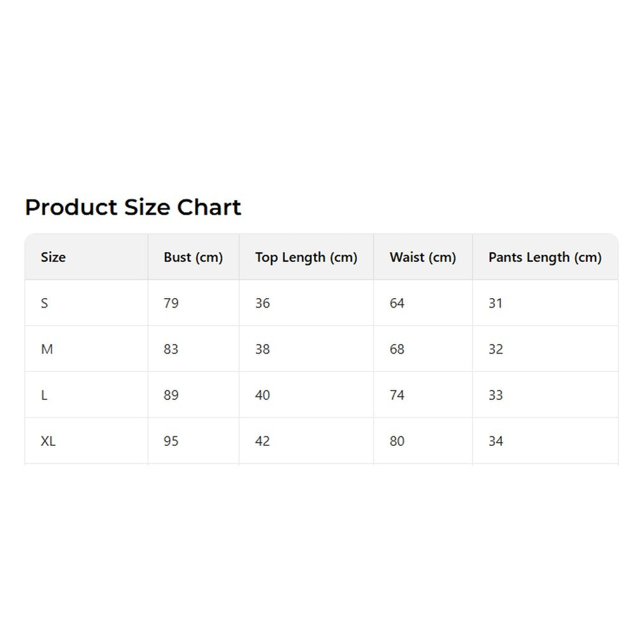
Task: Click waist value 80 for size XL
Action: (397, 441)
